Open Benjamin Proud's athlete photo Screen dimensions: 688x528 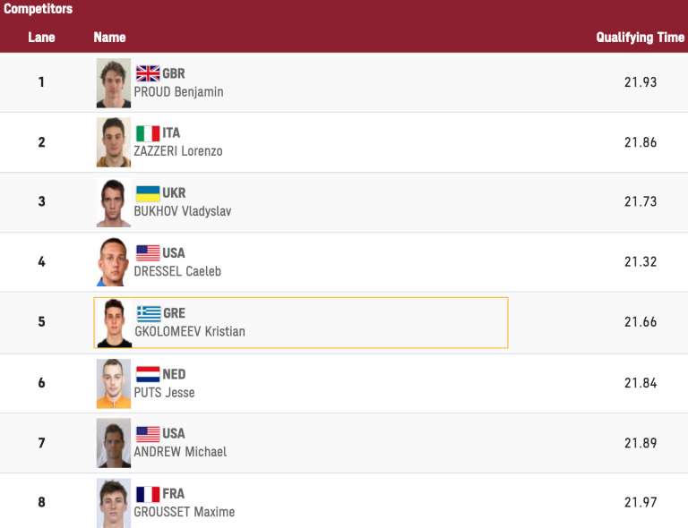tap(114, 83)
